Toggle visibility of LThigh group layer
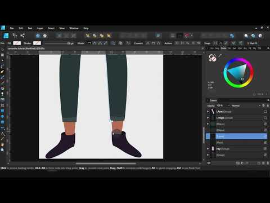270x203 pixels. pyautogui.click(x=265, y=118)
